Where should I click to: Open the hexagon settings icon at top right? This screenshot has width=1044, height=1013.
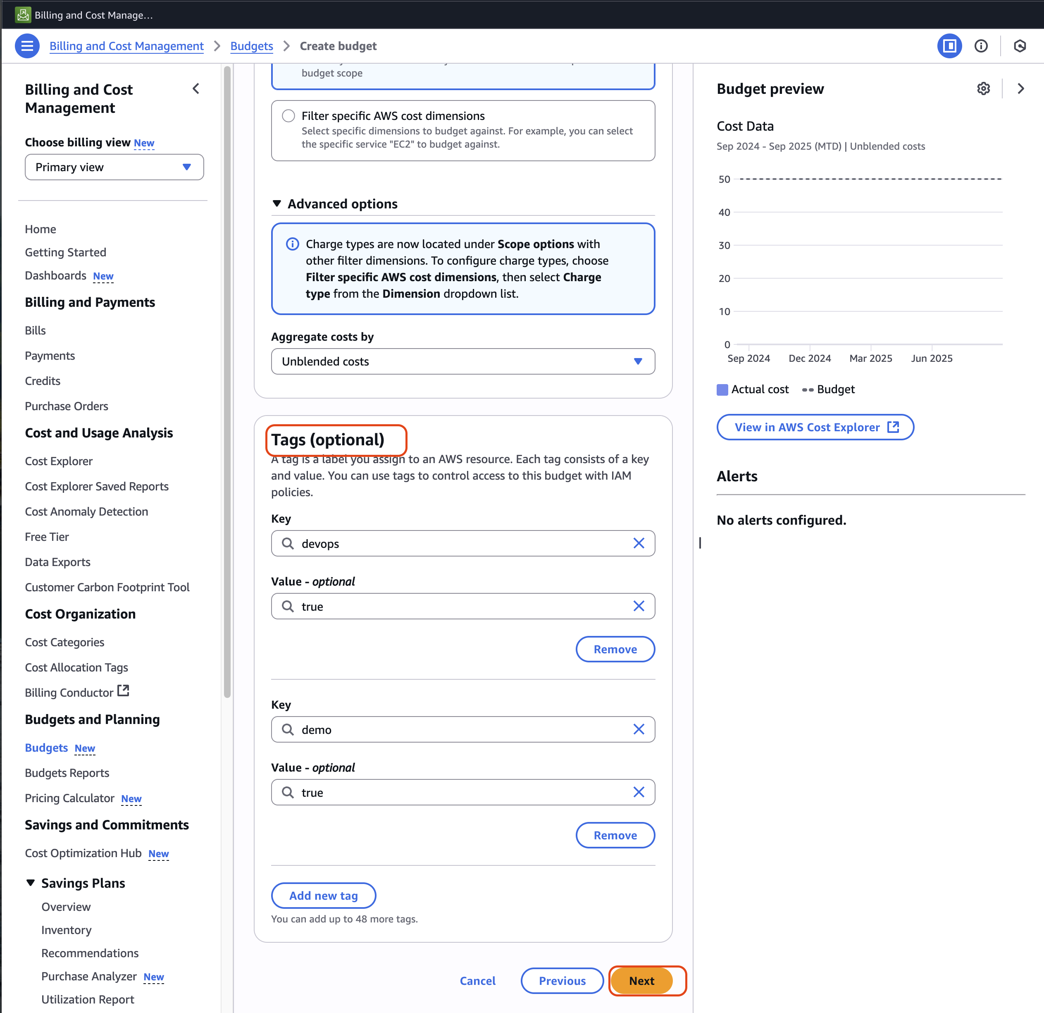(x=1020, y=46)
